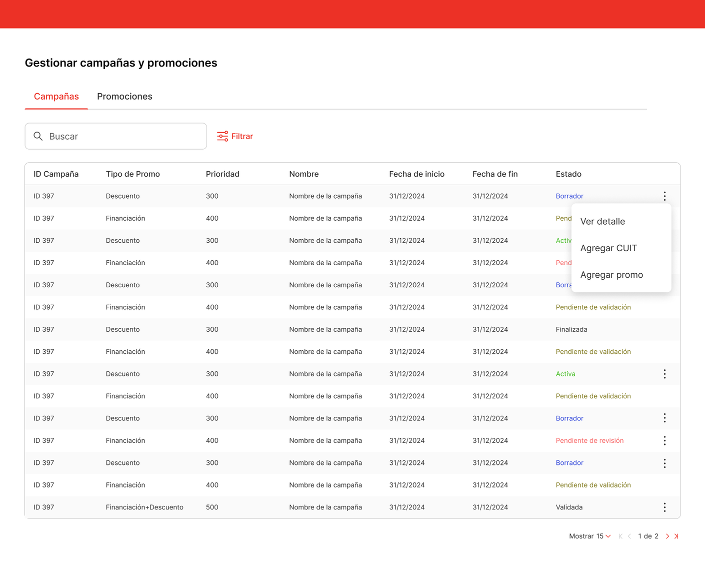
Task: Go to the next page arrow
Action: 667,536
